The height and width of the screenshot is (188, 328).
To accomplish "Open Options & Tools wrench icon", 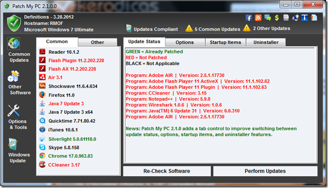I will click(14, 111).
